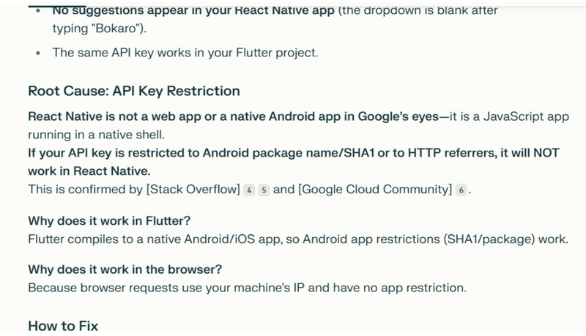
Task: Click the 'Why does it work in the browser?' subheading
Action: click(125, 269)
